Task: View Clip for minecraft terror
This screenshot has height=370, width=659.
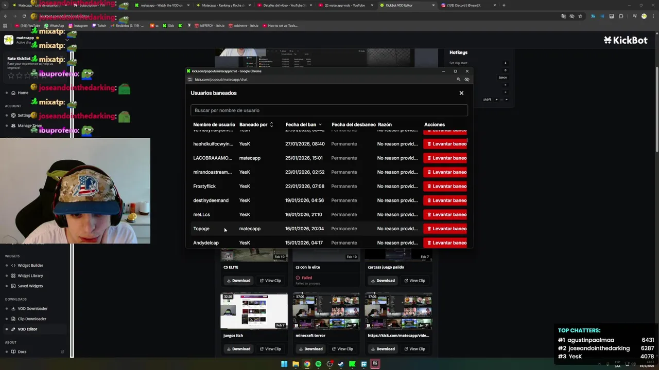Action: (x=342, y=349)
